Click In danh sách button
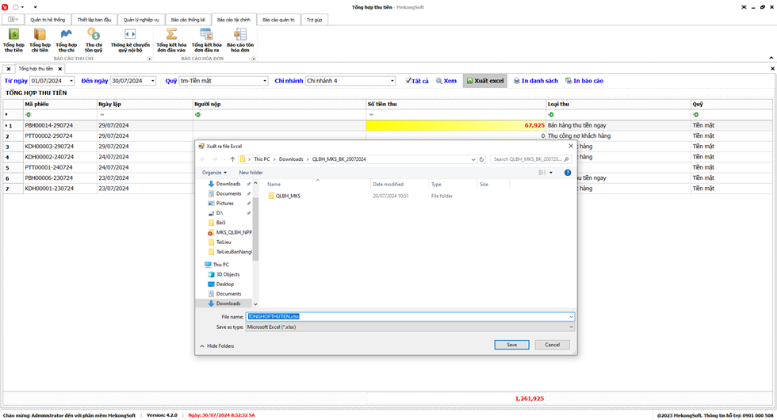 coord(536,81)
